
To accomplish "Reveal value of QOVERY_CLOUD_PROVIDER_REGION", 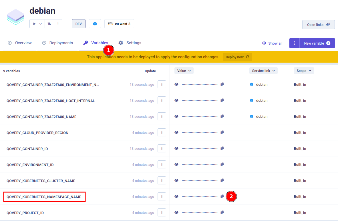I will (176, 132).
